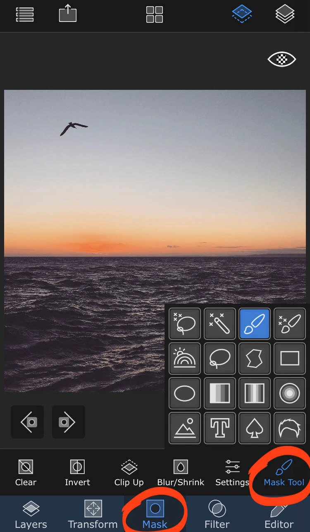Open the four-square grid view icon

point(155,14)
